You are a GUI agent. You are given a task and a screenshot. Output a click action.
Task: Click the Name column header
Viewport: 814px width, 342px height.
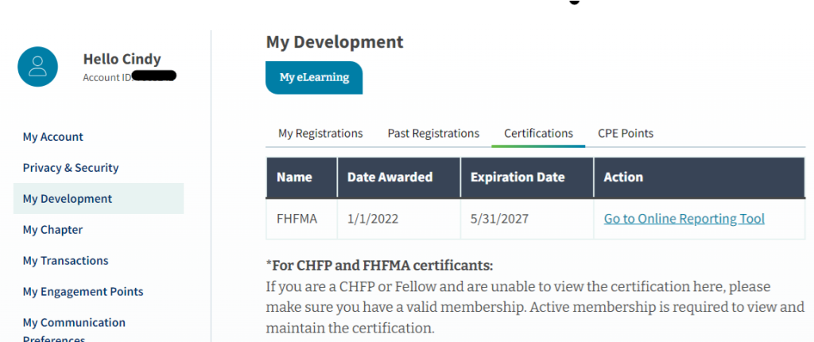click(x=294, y=177)
